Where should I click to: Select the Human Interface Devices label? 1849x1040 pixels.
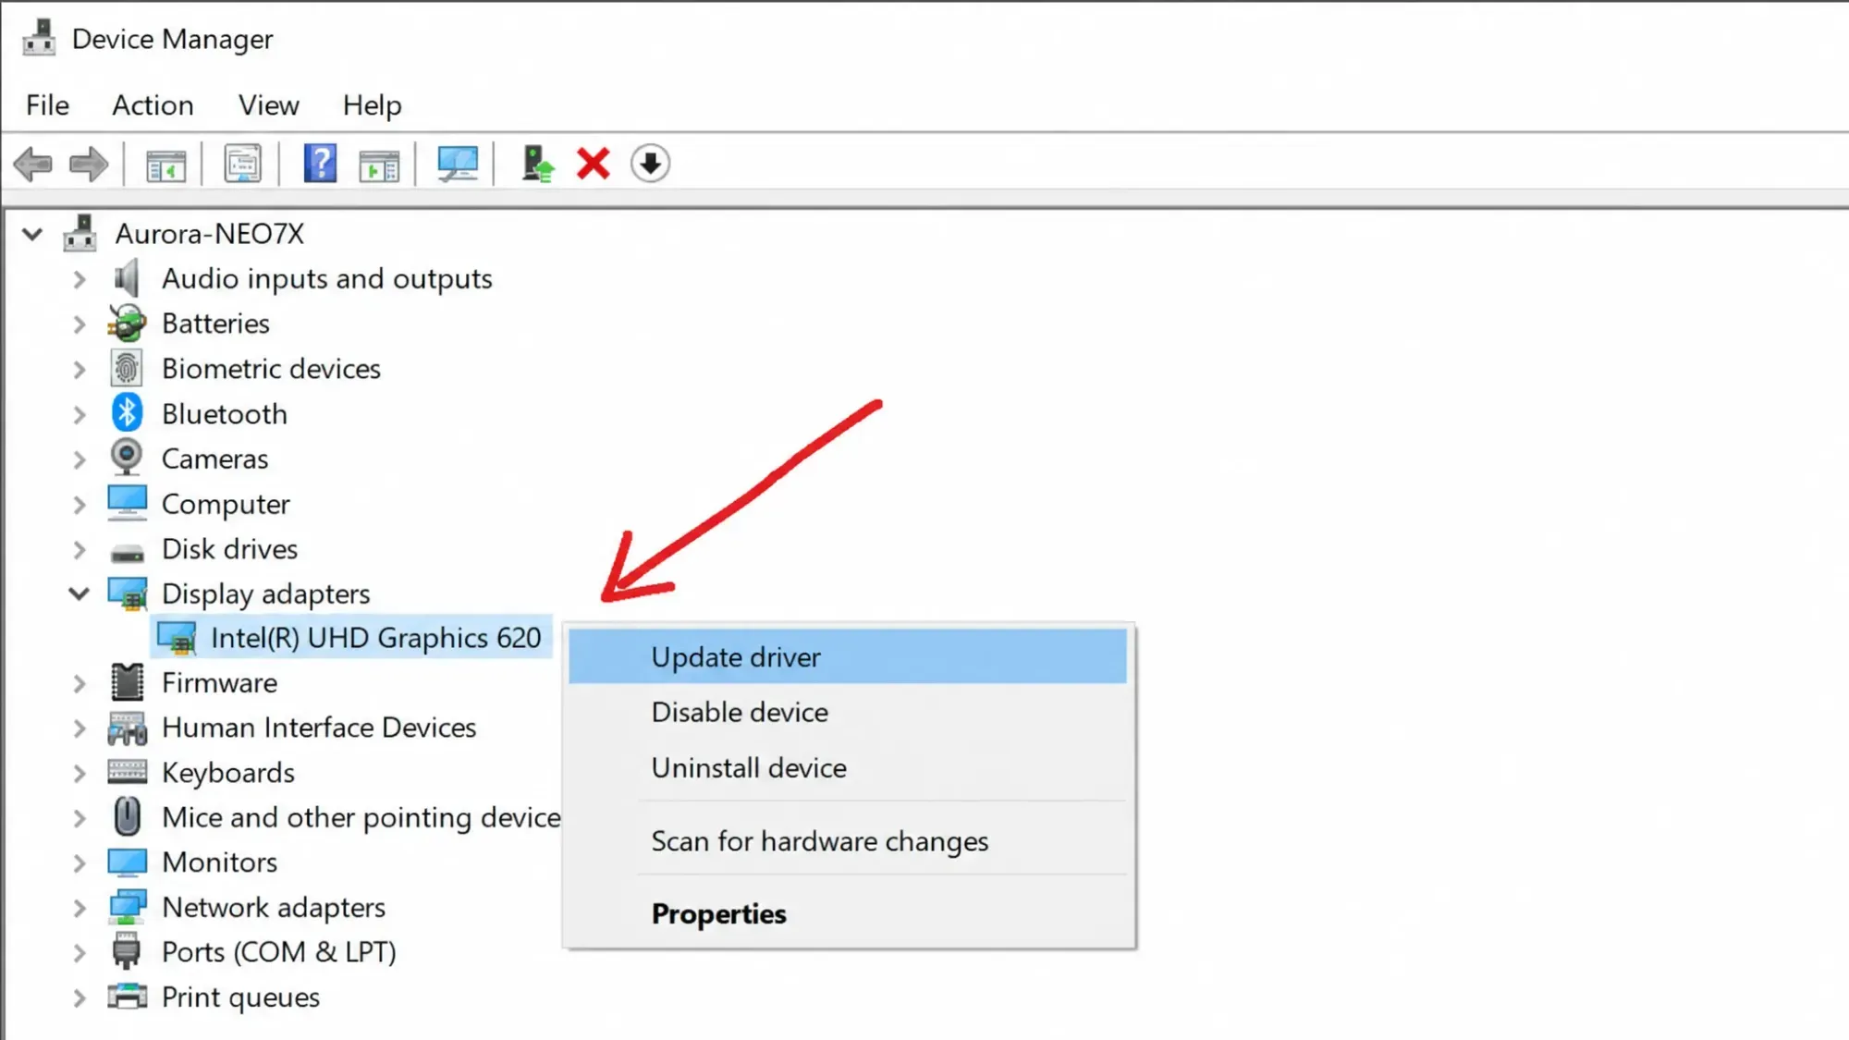click(x=319, y=728)
